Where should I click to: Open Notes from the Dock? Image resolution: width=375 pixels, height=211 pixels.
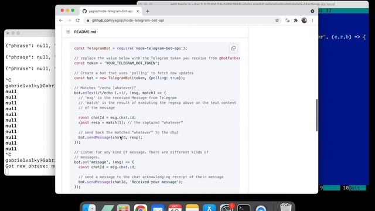coord(192,207)
